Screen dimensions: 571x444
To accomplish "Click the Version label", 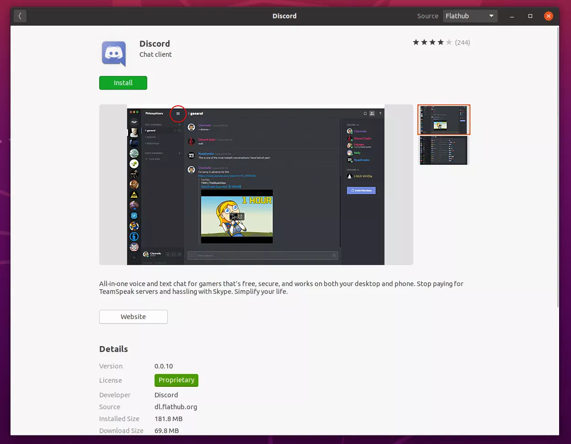I will (111, 366).
